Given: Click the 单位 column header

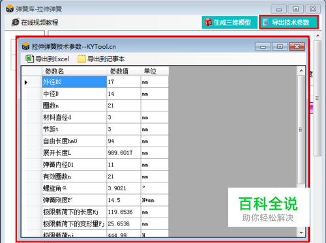Looking at the screenshot, I should click(155, 71).
